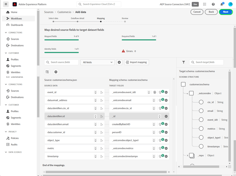Collapse the _extconndev object node
The width and height of the screenshot is (236, 176).
187,94
